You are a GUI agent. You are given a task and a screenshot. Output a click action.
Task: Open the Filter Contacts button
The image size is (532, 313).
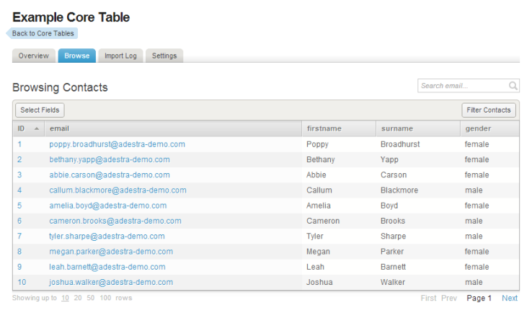[x=489, y=110]
